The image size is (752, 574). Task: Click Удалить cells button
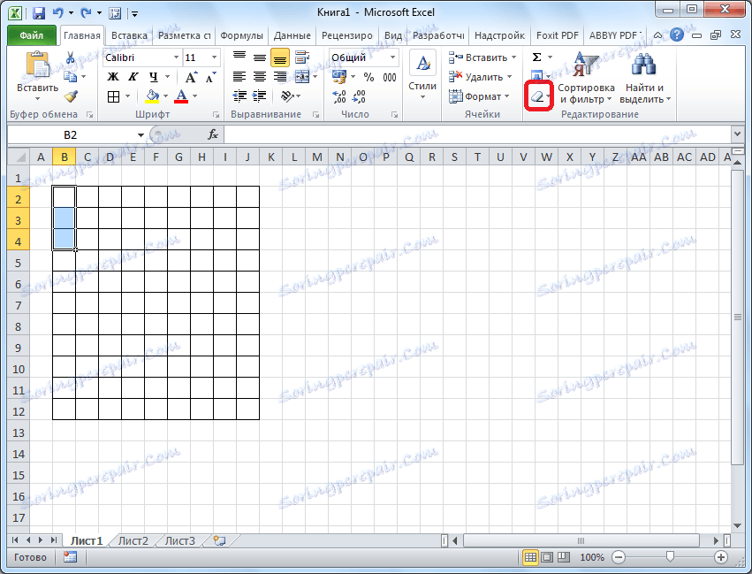pos(481,77)
